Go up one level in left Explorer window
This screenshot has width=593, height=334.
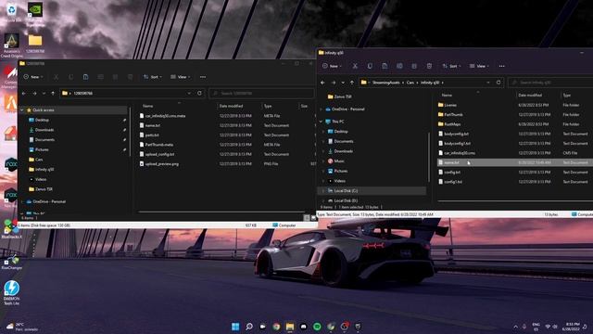[x=53, y=93]
